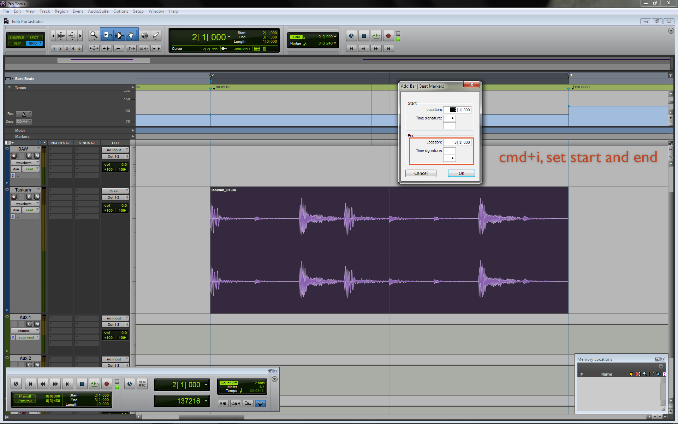Toggle Post-roll in Transport window
Image resolution: width=678 pixels, height=424 pixels.
click(x=25, y=401)
